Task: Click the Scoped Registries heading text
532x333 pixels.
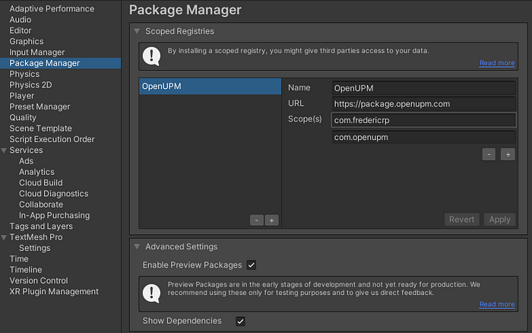Action: click(179, 31)
